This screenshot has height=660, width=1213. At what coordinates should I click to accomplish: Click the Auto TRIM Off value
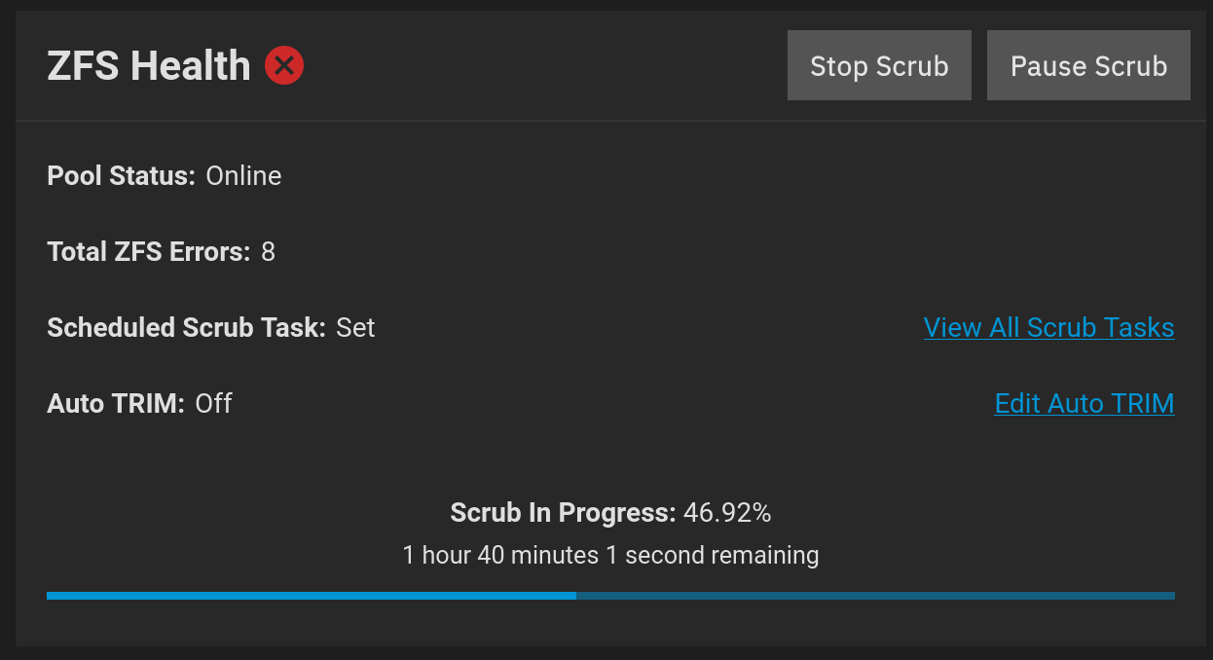pyautogui.click(x=213, y=403)
